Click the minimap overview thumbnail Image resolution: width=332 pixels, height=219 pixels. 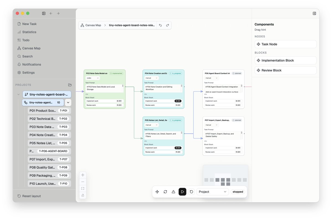[x=225, y=176]
